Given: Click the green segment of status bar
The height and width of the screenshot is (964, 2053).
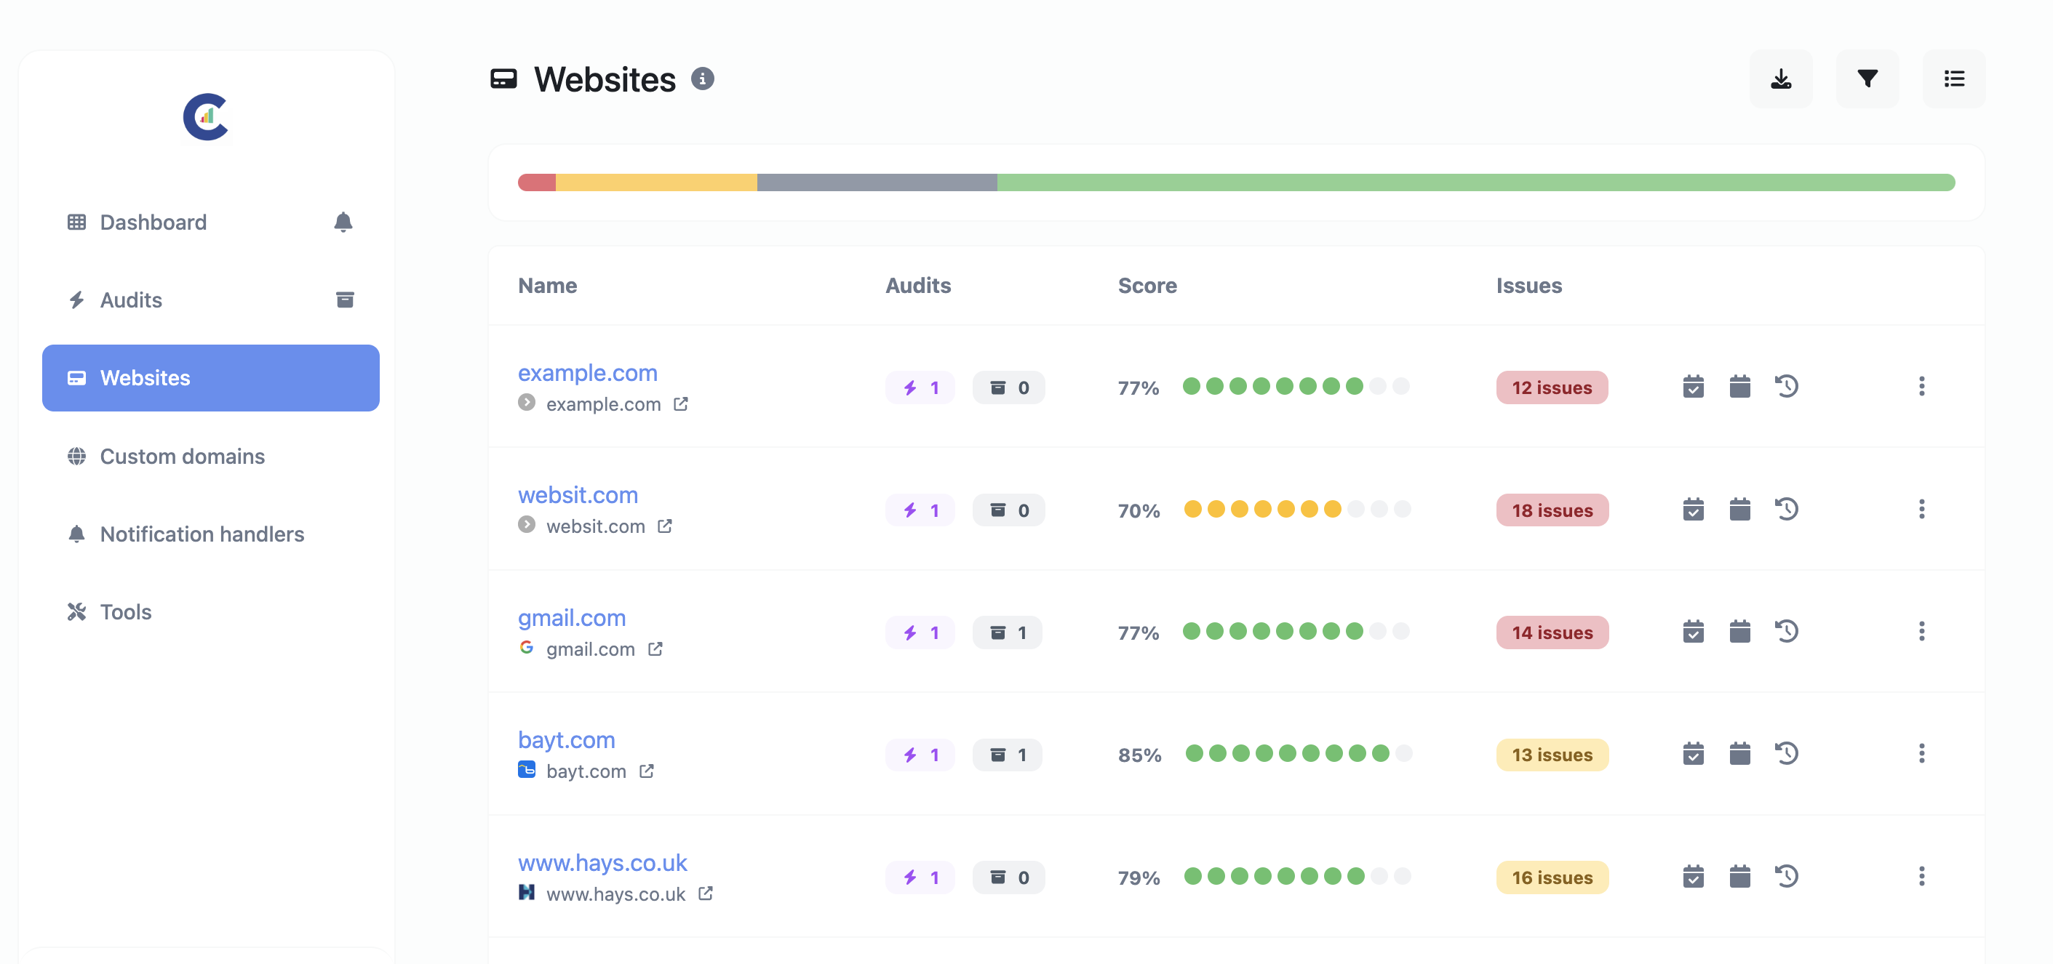Looking at the screenshot, I should click(x=1475, y=182).
